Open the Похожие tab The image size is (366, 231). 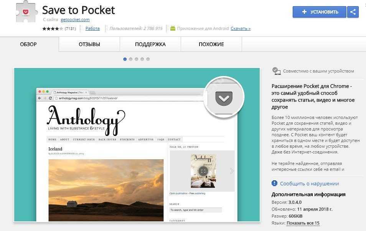(211, 44)
